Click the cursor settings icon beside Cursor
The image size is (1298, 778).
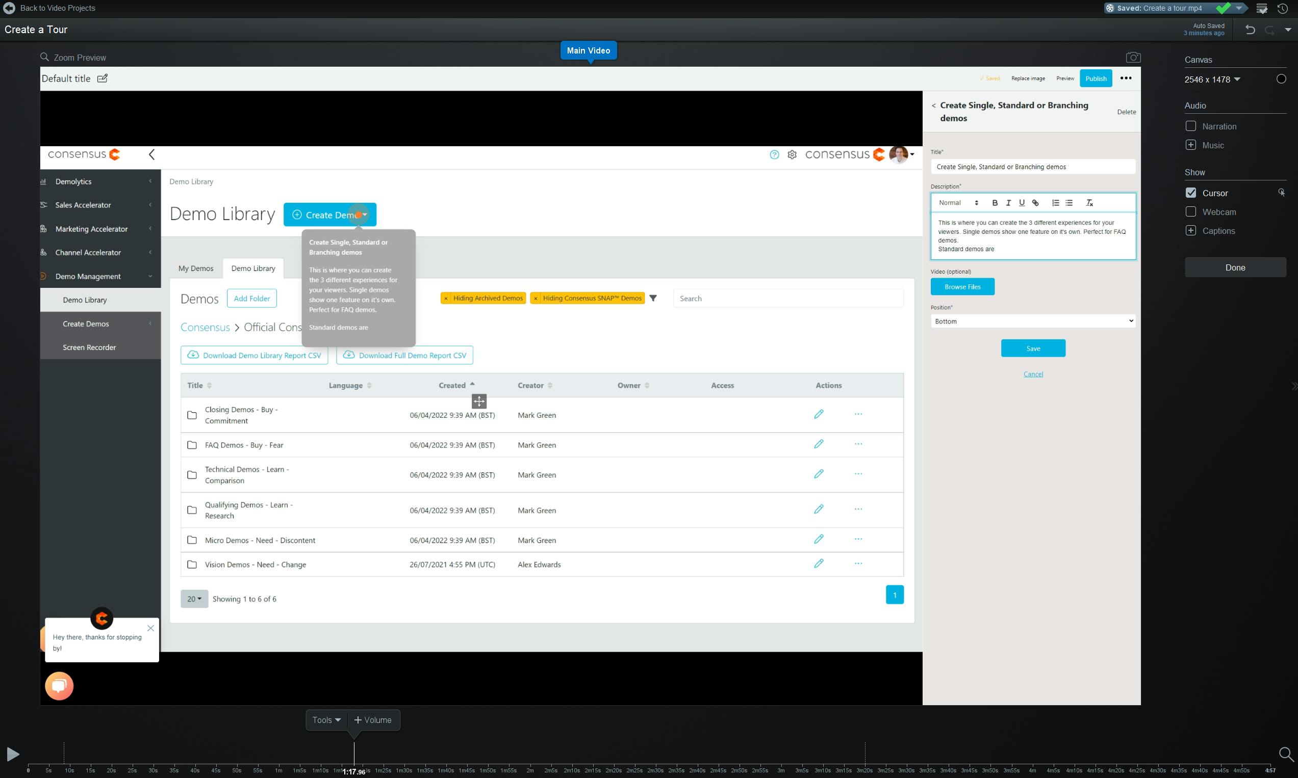pos(1281,193)
